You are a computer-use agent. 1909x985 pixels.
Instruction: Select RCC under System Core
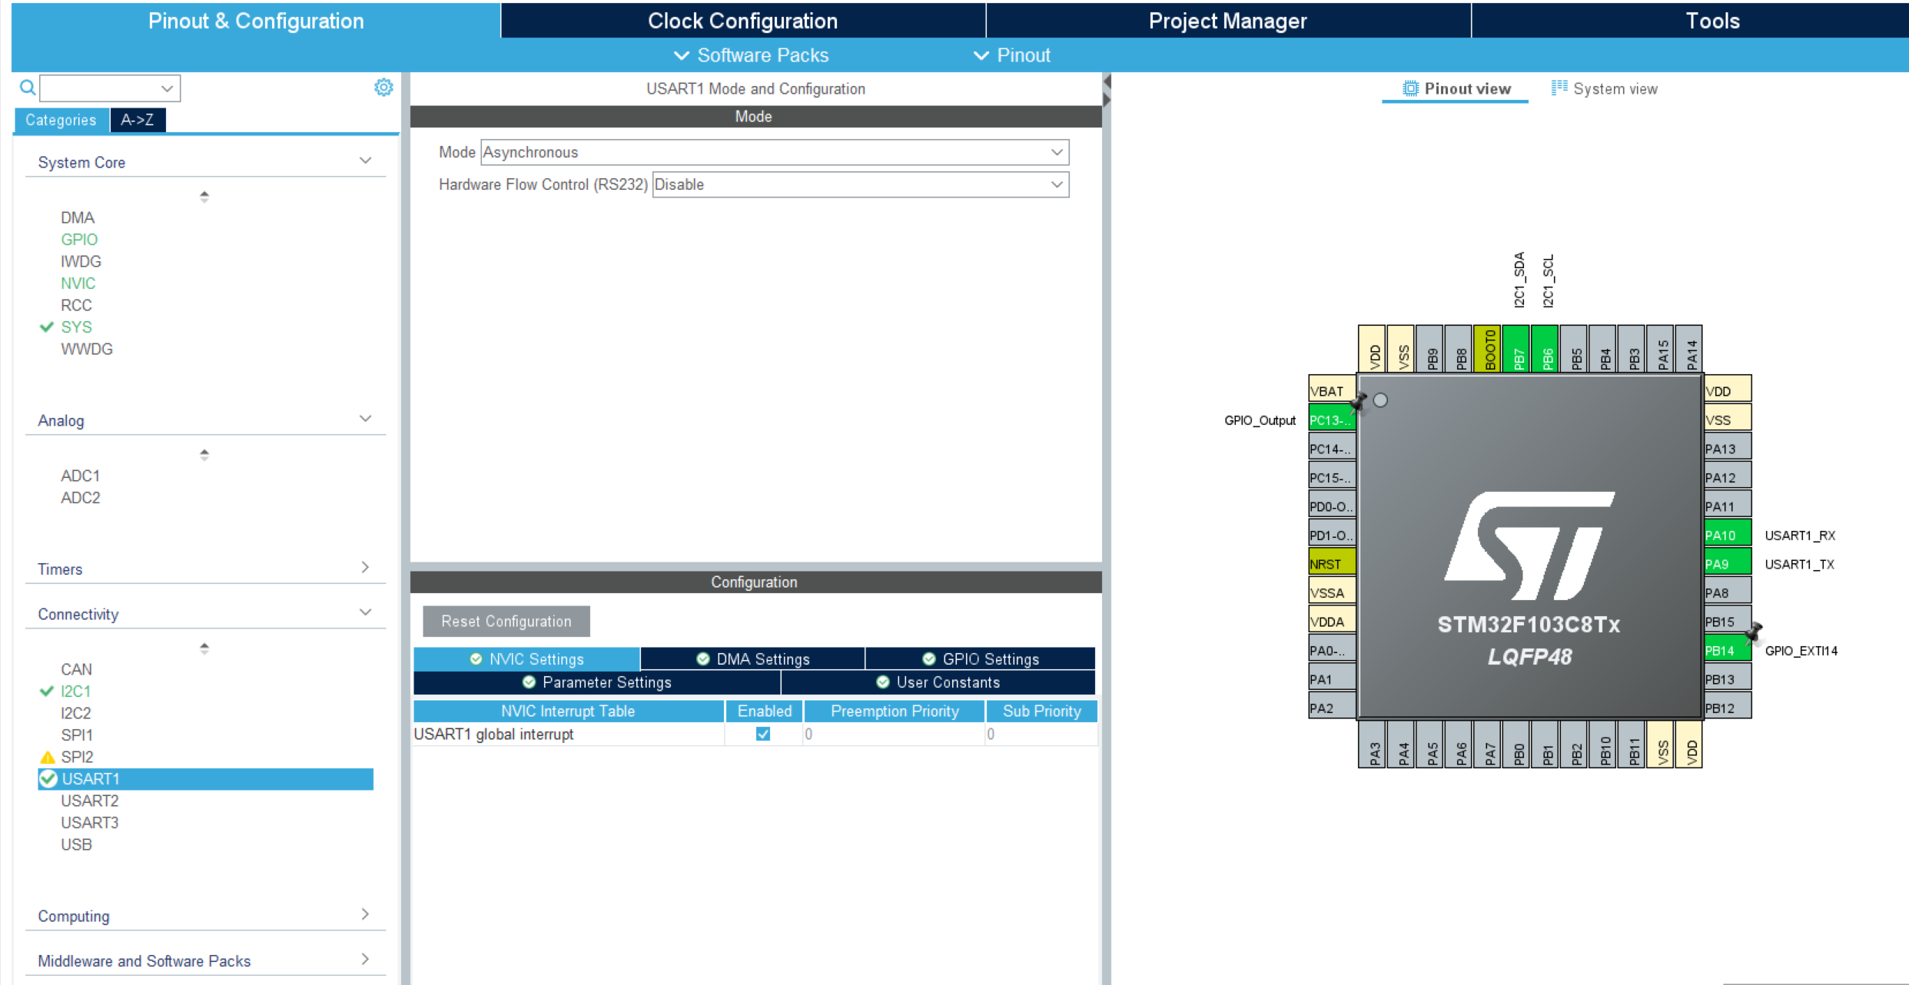tap(76, 305)
